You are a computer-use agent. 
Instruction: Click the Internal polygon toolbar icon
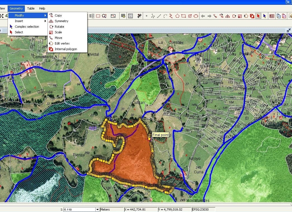pyautogui.click(x=252, y=16)
